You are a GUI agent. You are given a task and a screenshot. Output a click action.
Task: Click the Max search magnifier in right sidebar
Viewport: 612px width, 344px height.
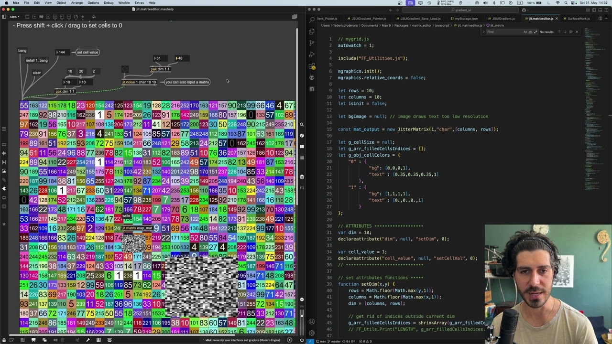click(x=302, y=124)
